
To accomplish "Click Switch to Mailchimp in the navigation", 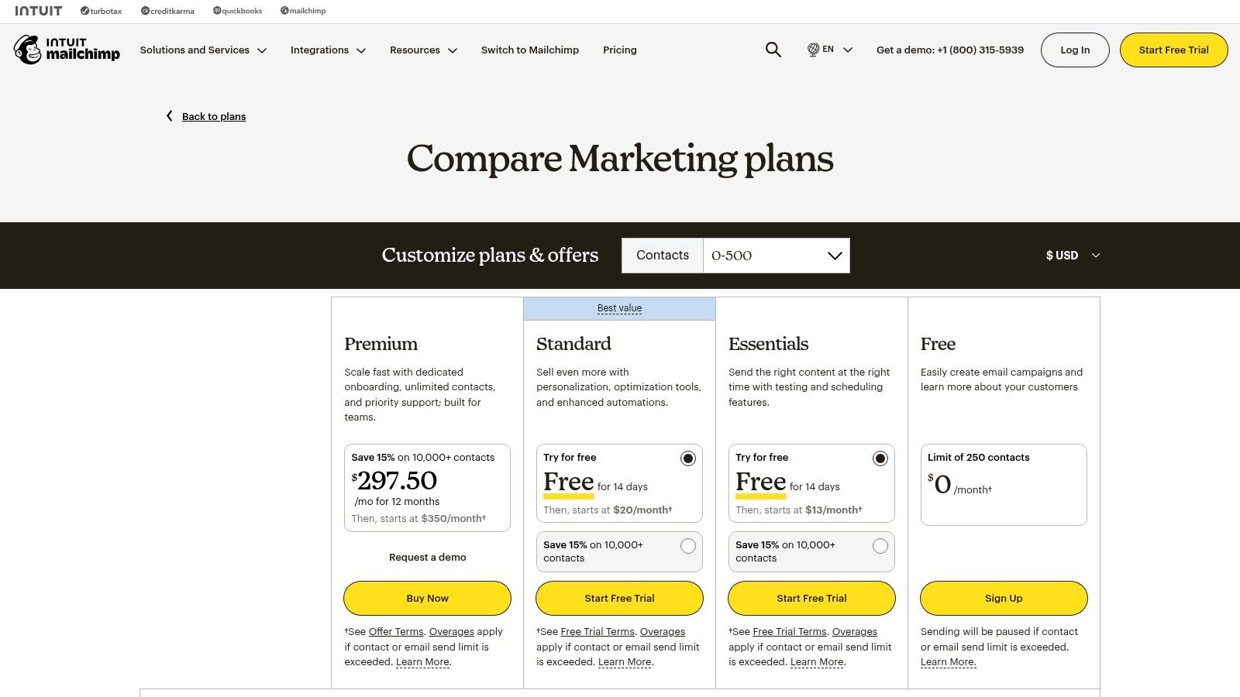I will pyautogui.click(x=530, y=50).
